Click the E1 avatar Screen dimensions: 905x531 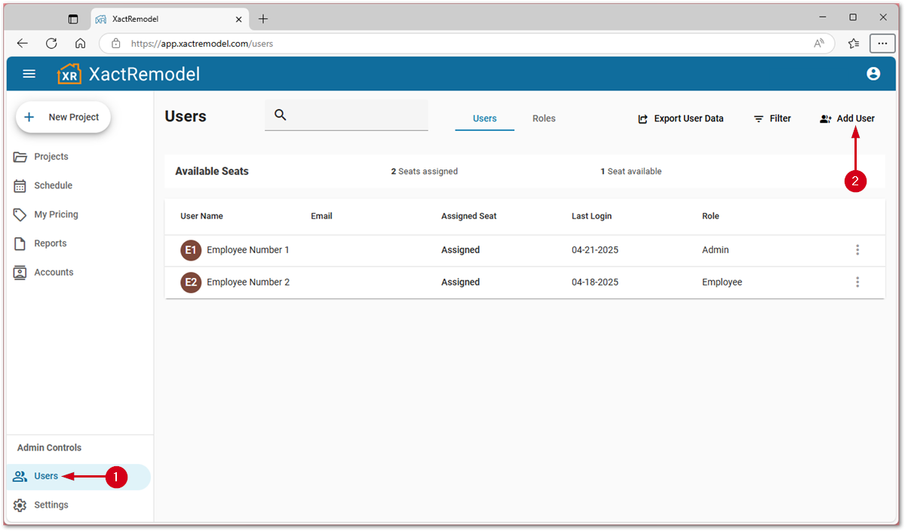tap(191, 250)
